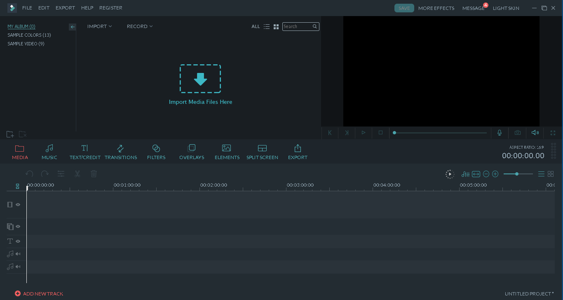
Task: Click the Filmora app logo
Action: click(x=12, y=8)
